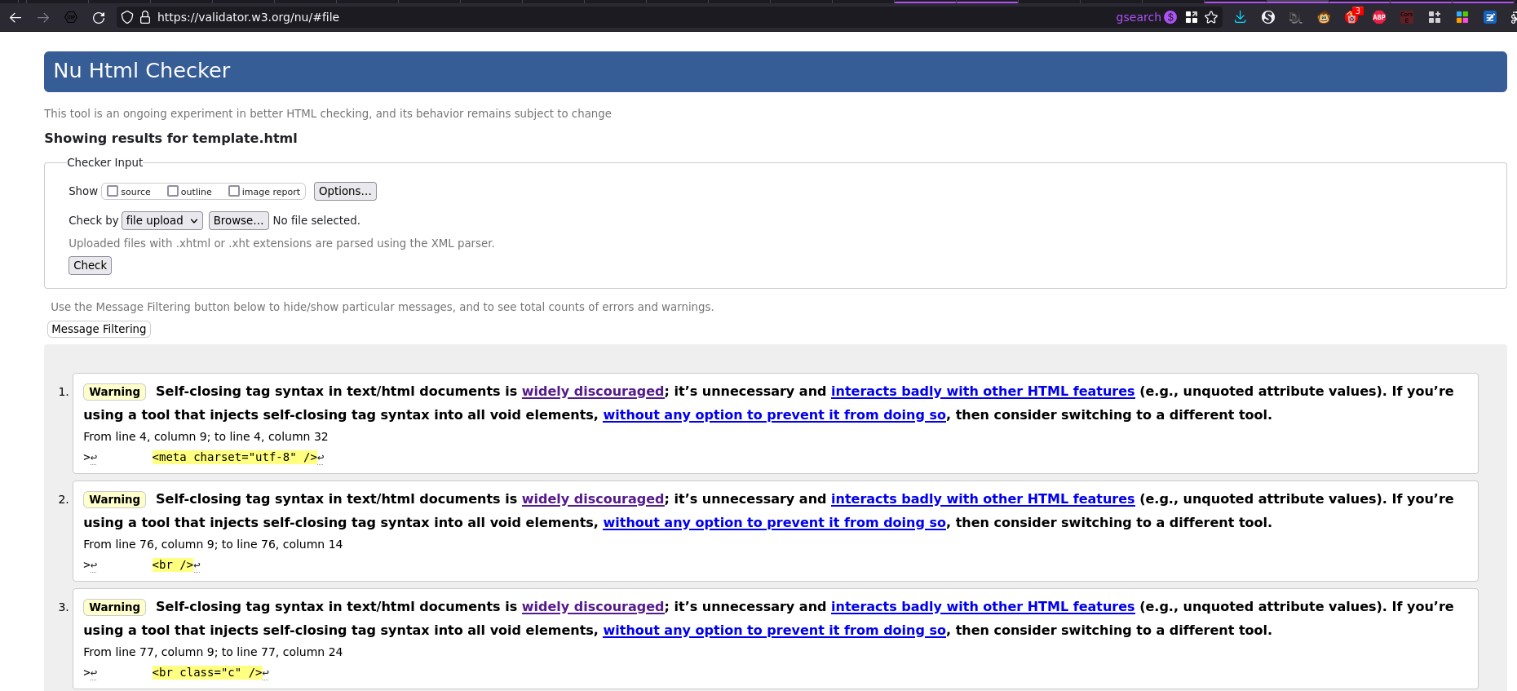Enable the source checkbox
Screen dimensions: 1517x691
[113, 191]
